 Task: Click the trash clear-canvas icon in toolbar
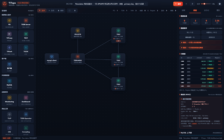pos(75,10)
